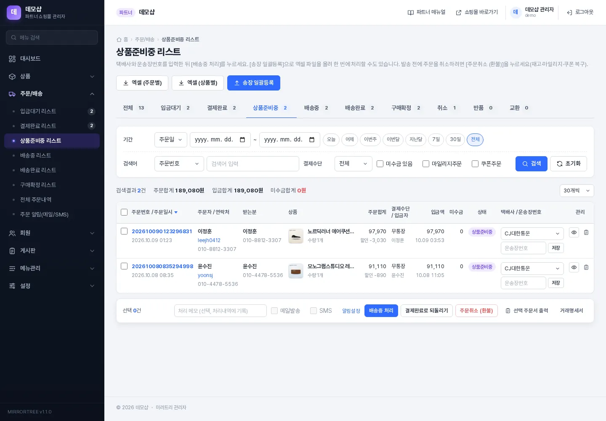
Task: Click the 로그아웃 logout icon
Action: tap(569, 13)
